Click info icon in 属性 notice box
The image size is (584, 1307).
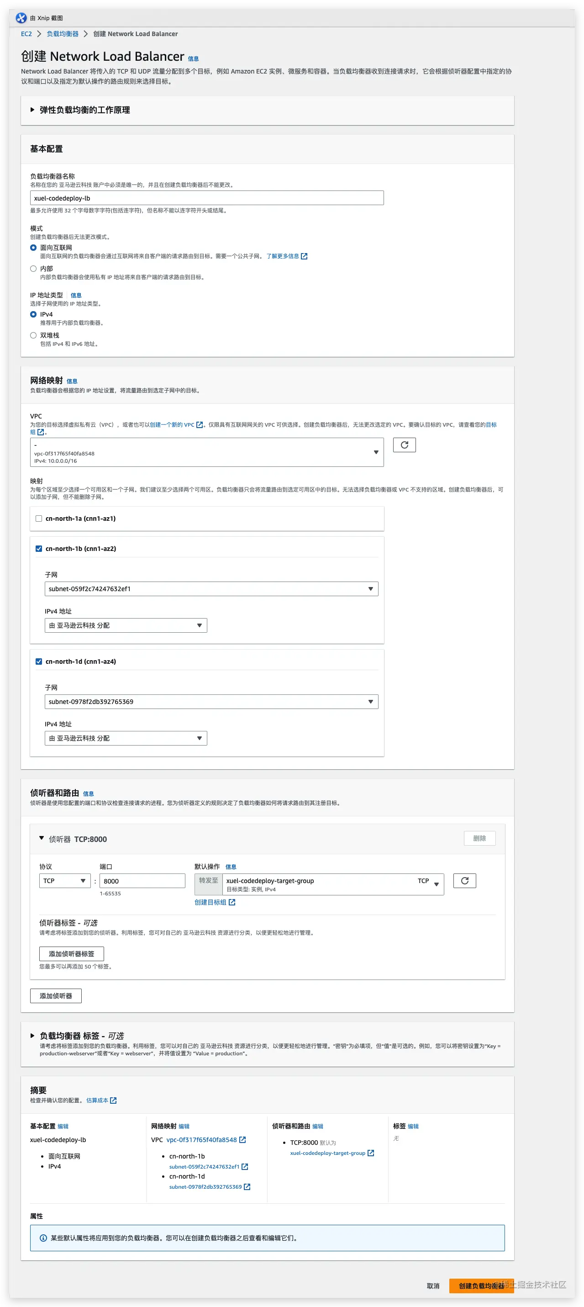pos(43,1238)
